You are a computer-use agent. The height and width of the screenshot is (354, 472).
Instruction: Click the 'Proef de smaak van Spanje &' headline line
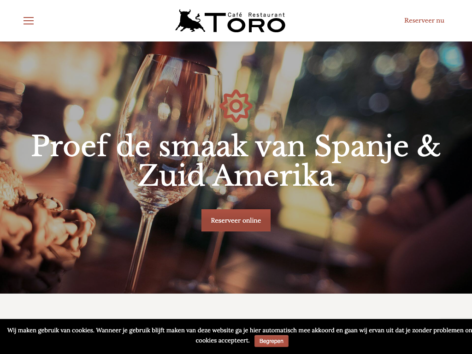pyautogui.click(x=236, y=147)
